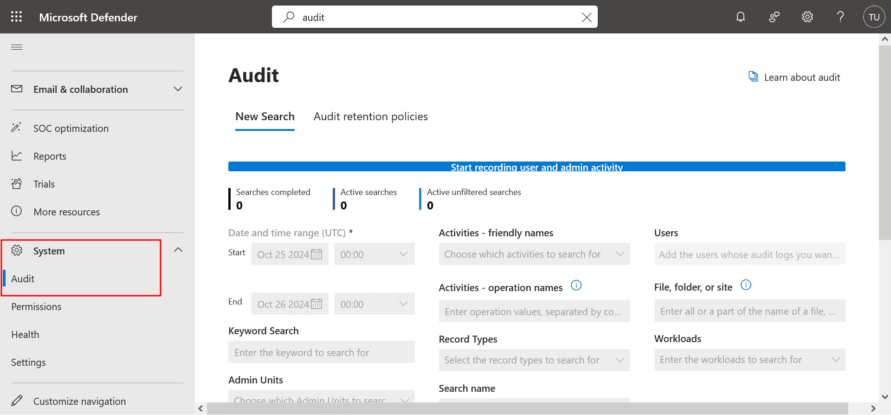Click the Keyword Search input
This screenshot has height=415, width=891.
(322, 352)
